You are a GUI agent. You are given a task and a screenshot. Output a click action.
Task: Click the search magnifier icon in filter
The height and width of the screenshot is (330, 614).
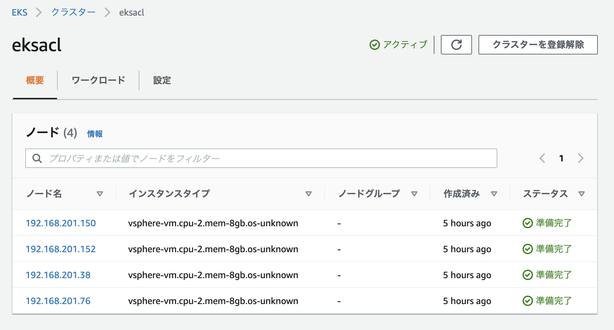(37, 158)
